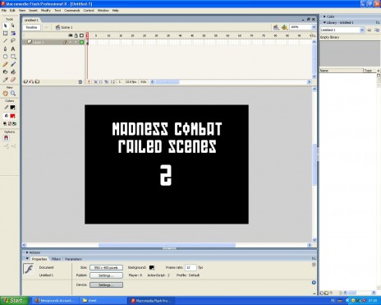The image size is (381, 305).
Task: Delete layer with the trash icon
Action: coord(80,81)
